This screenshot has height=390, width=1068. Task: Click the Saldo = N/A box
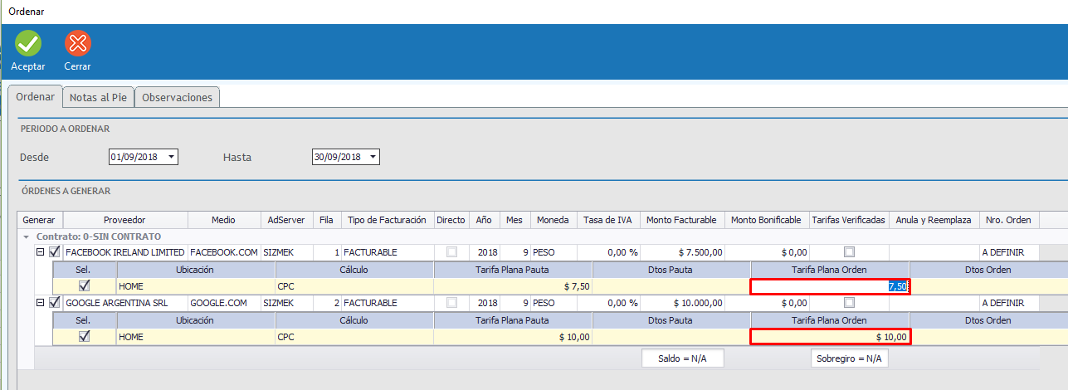[683, 358]
